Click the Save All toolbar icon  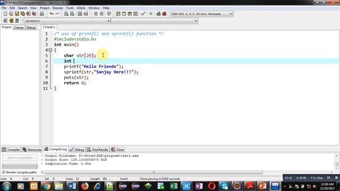22,14
